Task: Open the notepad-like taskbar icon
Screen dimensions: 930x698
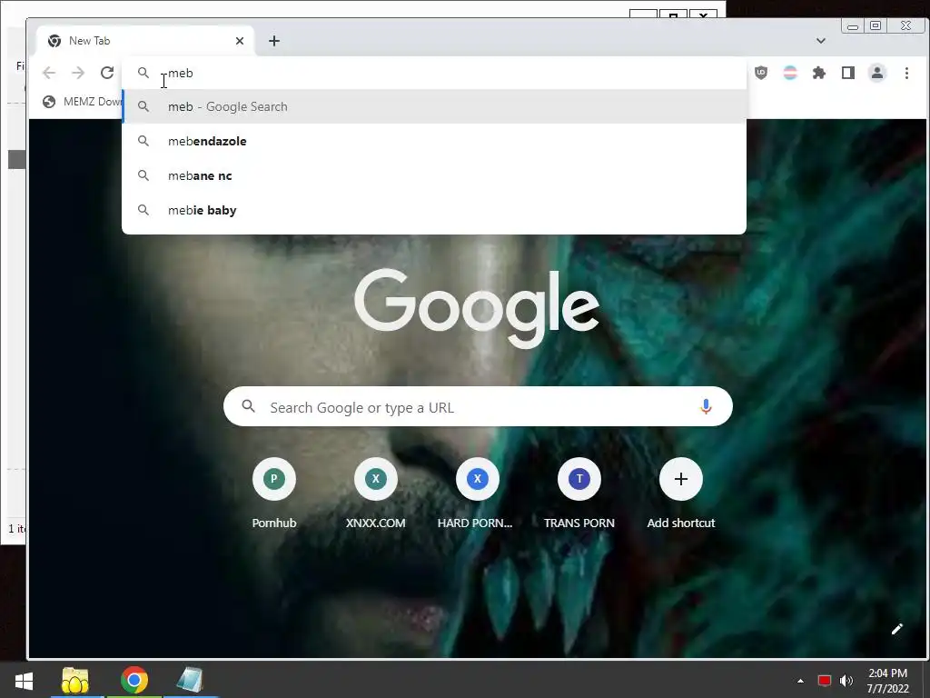Action: pos(191,680)
